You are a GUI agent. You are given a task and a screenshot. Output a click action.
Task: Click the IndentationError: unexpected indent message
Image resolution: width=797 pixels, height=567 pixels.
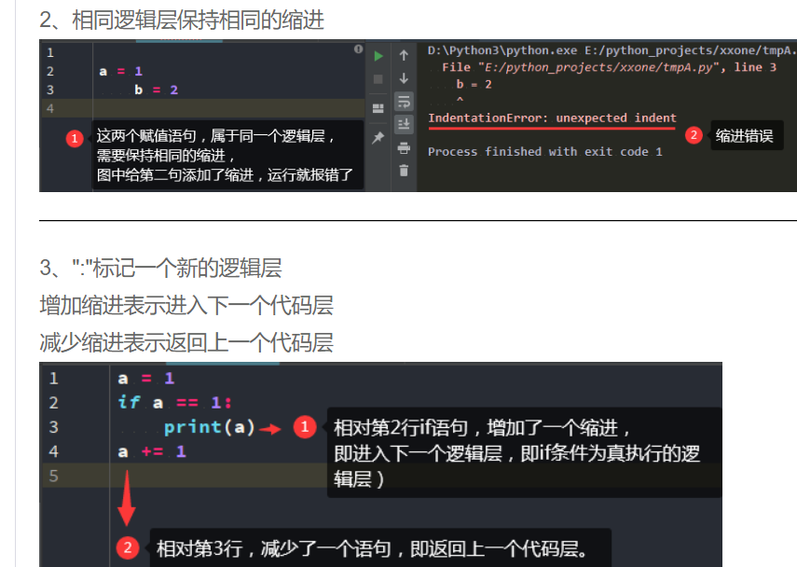552,118
